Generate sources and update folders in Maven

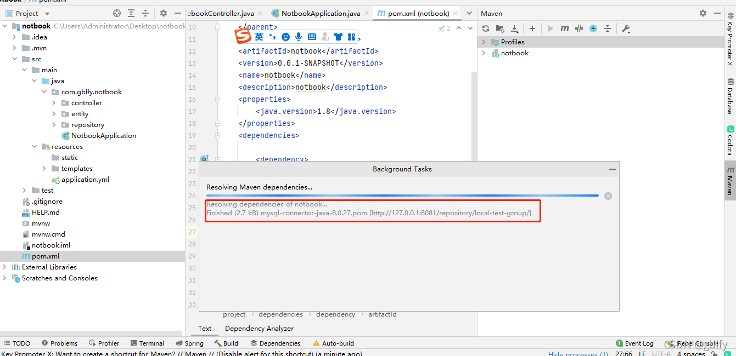pos(500,28)
